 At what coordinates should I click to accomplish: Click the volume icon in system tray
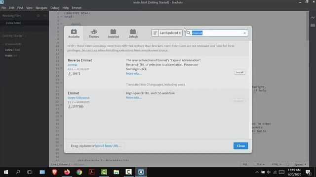[x=269, y=172]
